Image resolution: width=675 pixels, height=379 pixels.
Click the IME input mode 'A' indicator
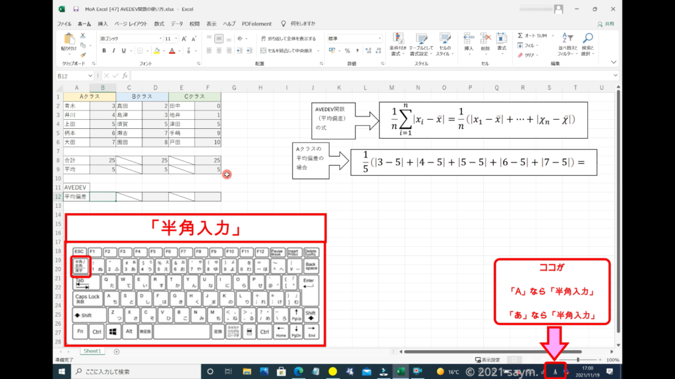click(555, 372)
